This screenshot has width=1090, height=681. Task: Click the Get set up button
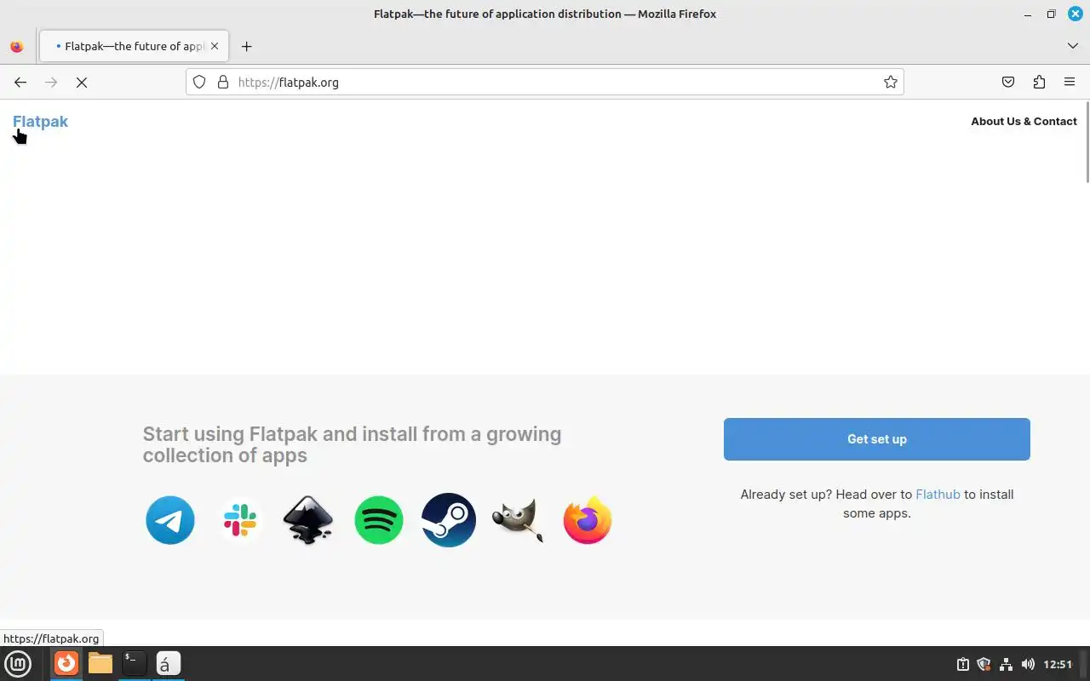pyautogui.click(x=877, y=439)
